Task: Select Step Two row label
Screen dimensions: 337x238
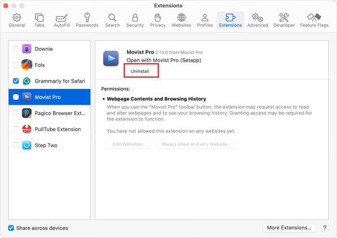Action: [46, 145]
